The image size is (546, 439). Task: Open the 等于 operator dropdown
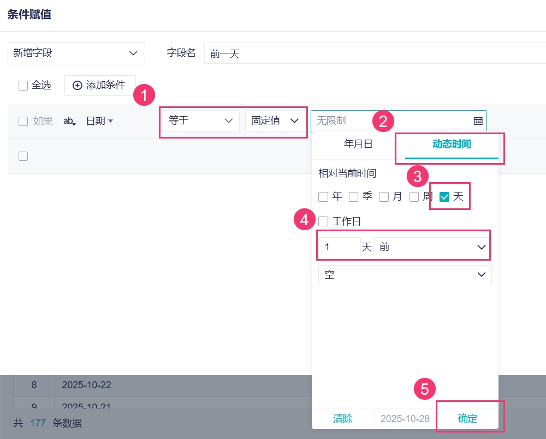(x=201, y=121)
